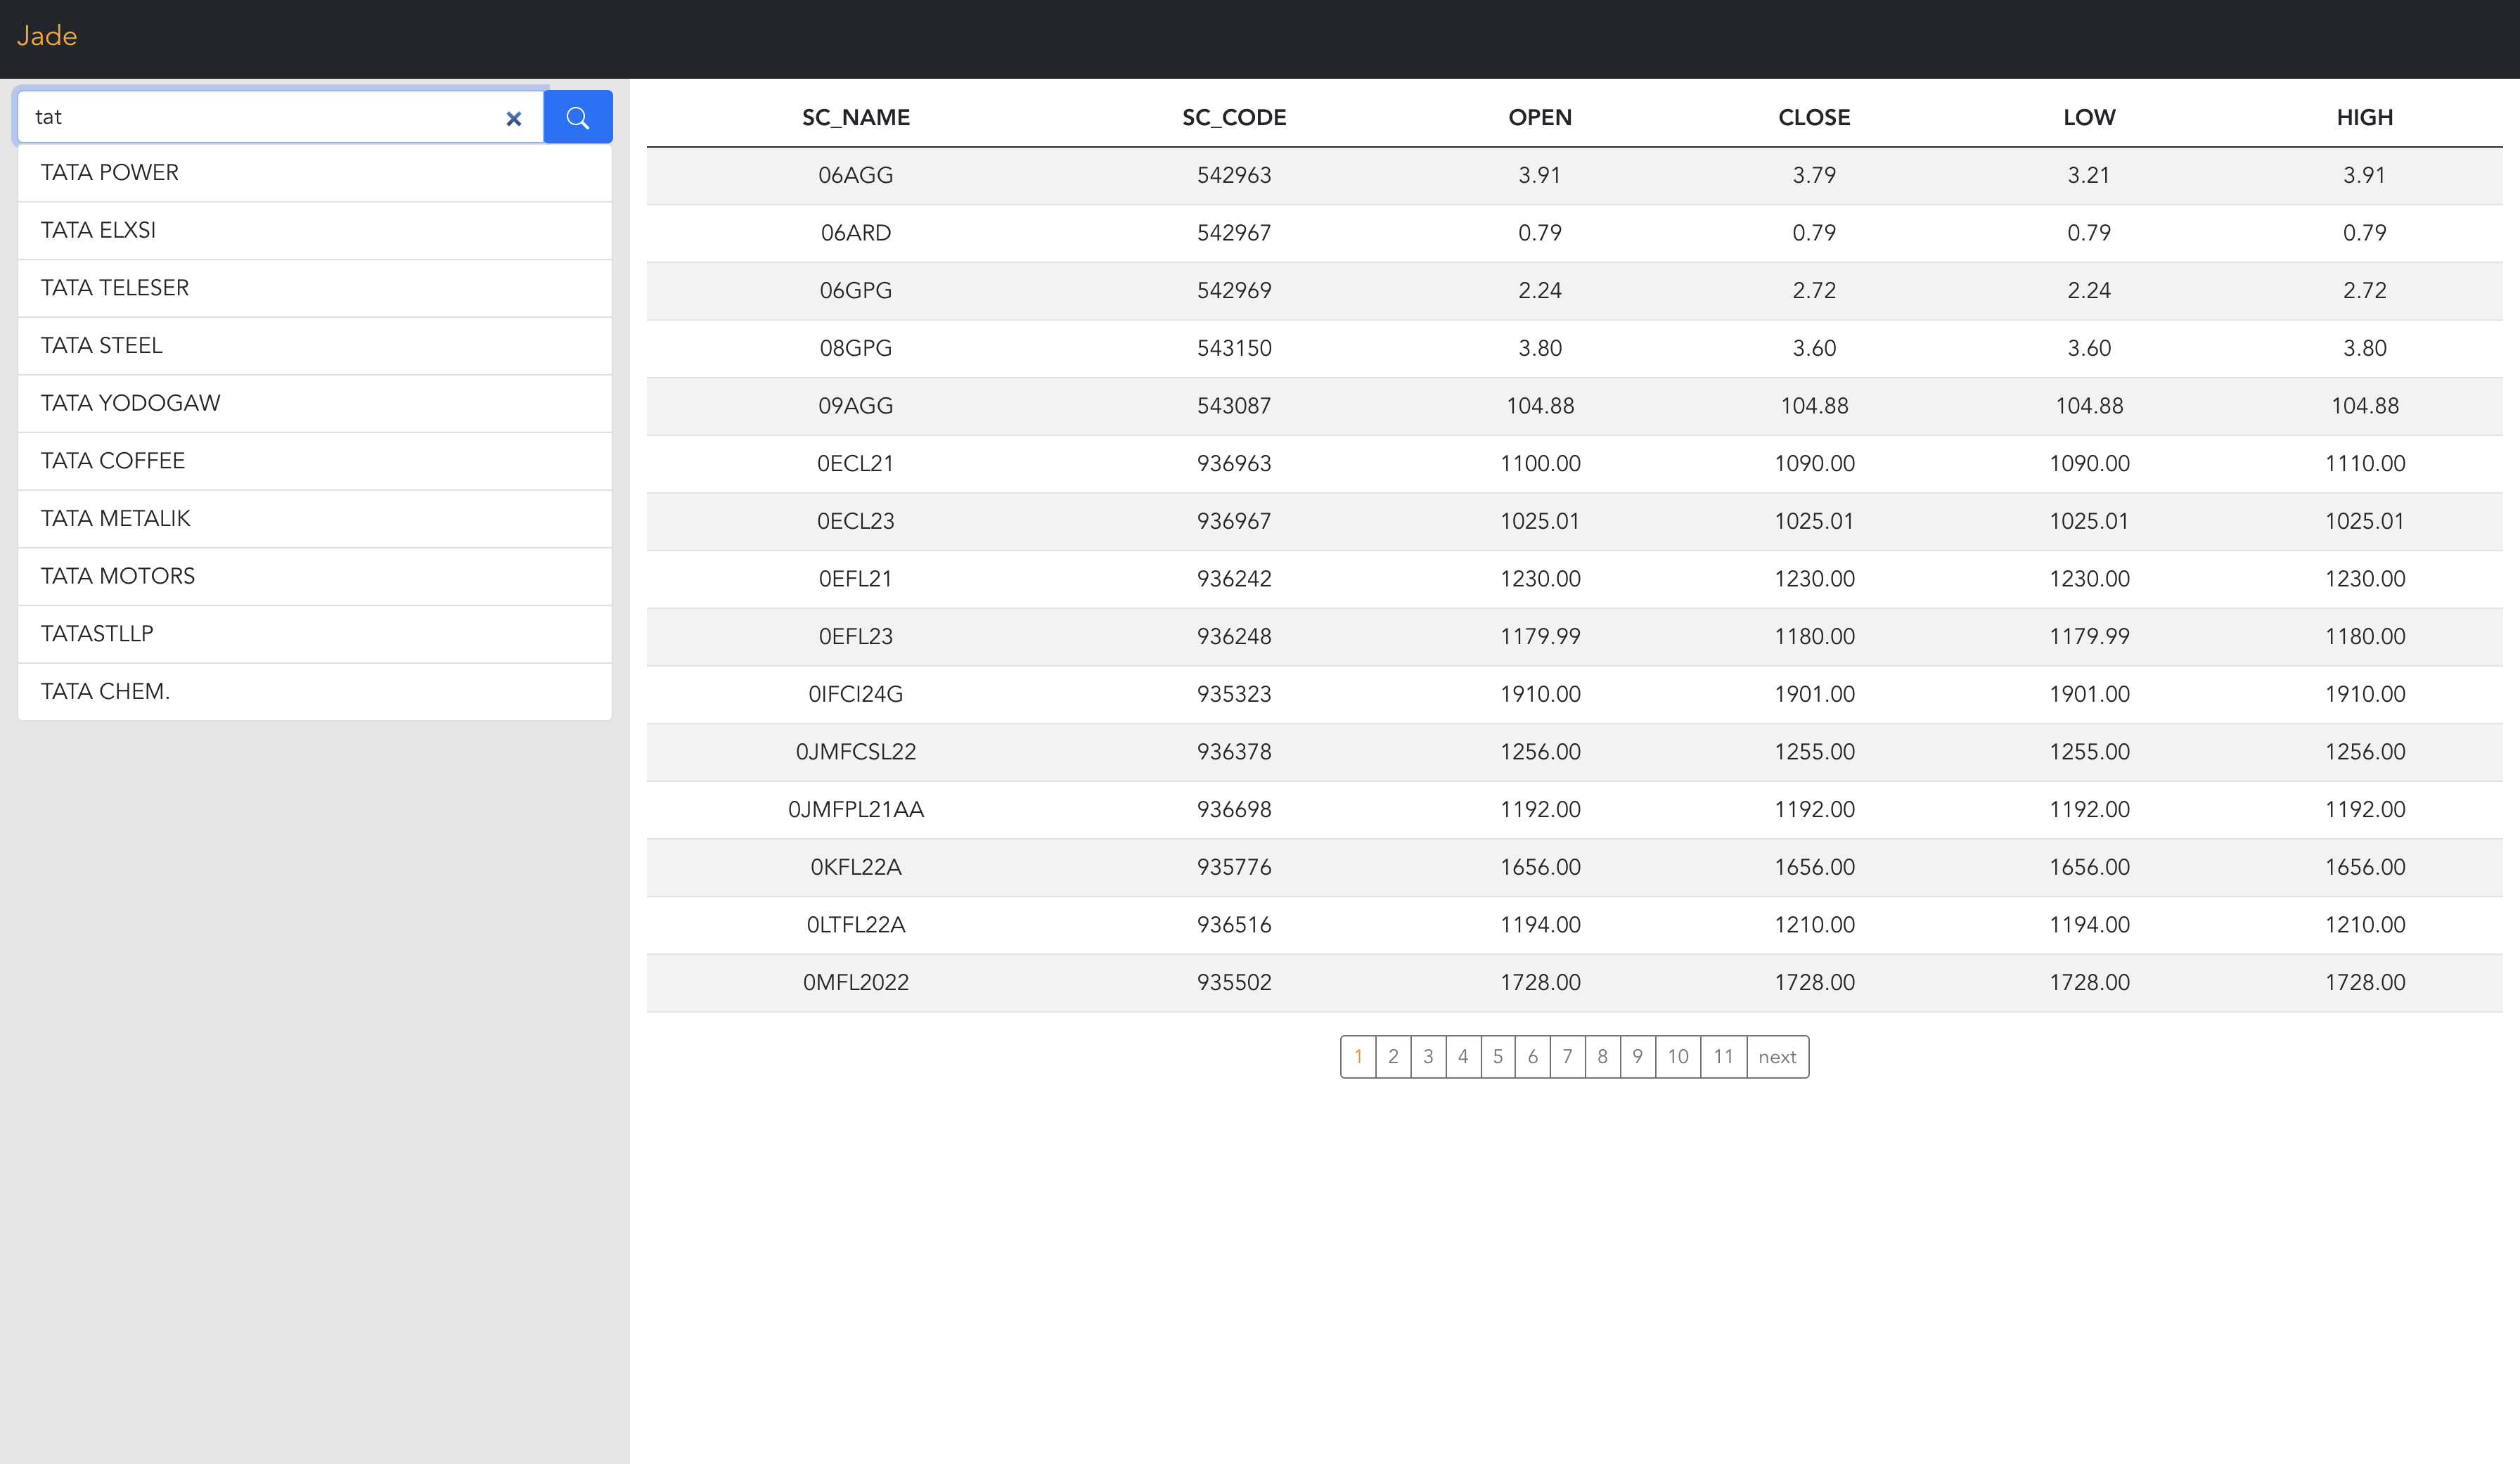Click the next page button
This screenshot has height=1464, width=2520.
(x=1777, y=1056)
